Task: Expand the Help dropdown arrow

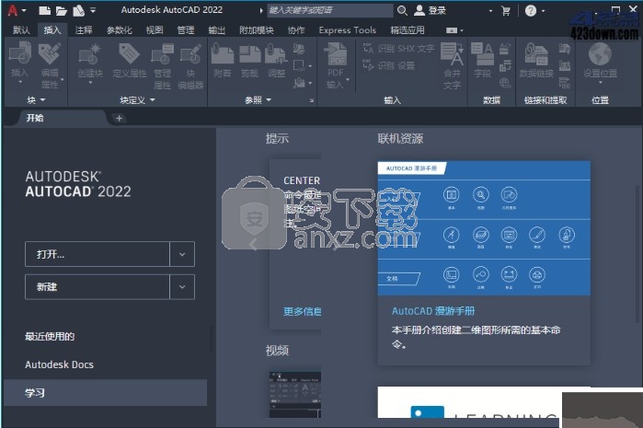Action: [544, 11]
